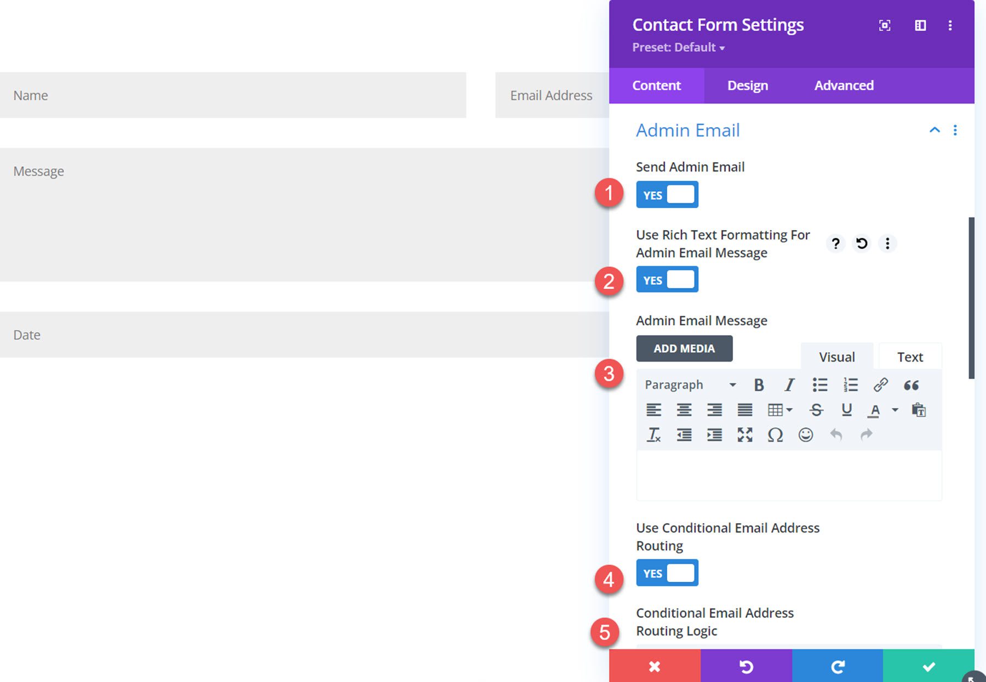Click the Add Media button
986x682 pixels.
pyautogui.click(x=684, y=348)
